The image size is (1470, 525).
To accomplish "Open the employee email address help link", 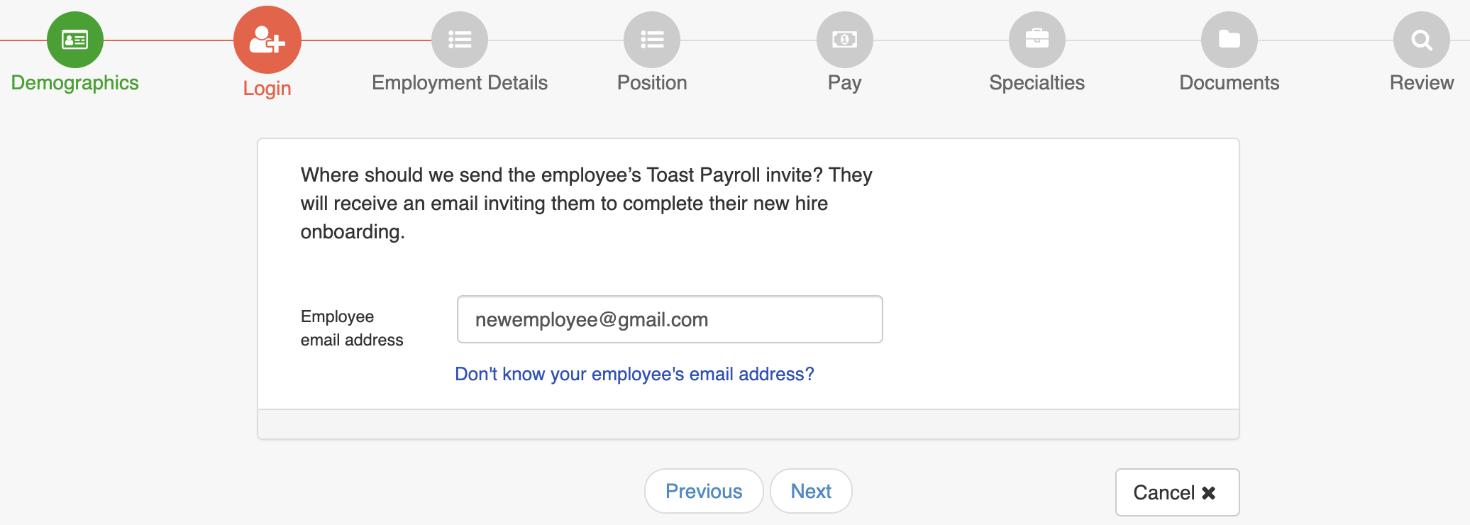I will pyautogui.click(x=635, y=374).
